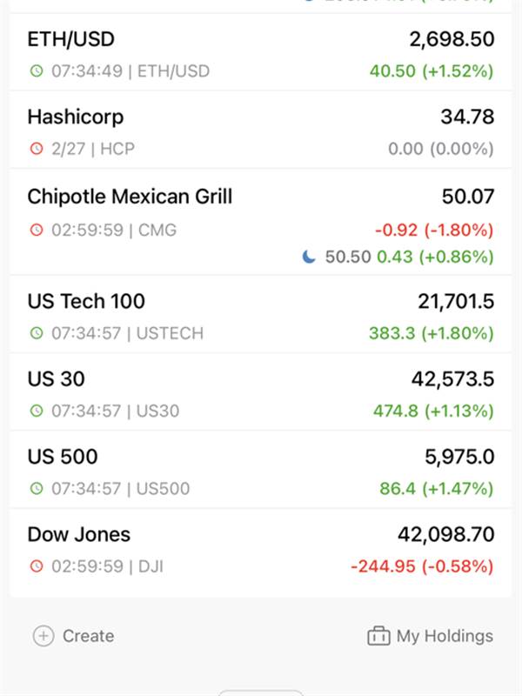Open Chipotle Mexican Grill details
Image resolution: width=522 pixels, height=696 pixels.
pyautogui.click(x=260, y=223)
